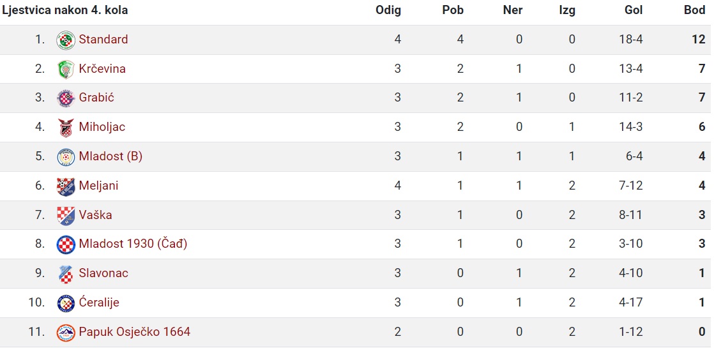The height and width of the screenshot is (348, 714).
Task: Open the Standard team link
Action: [103, 39]
